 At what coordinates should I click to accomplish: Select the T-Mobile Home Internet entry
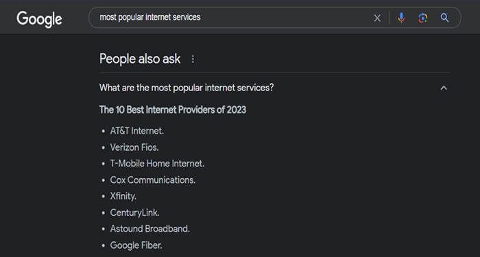(157, 164)
